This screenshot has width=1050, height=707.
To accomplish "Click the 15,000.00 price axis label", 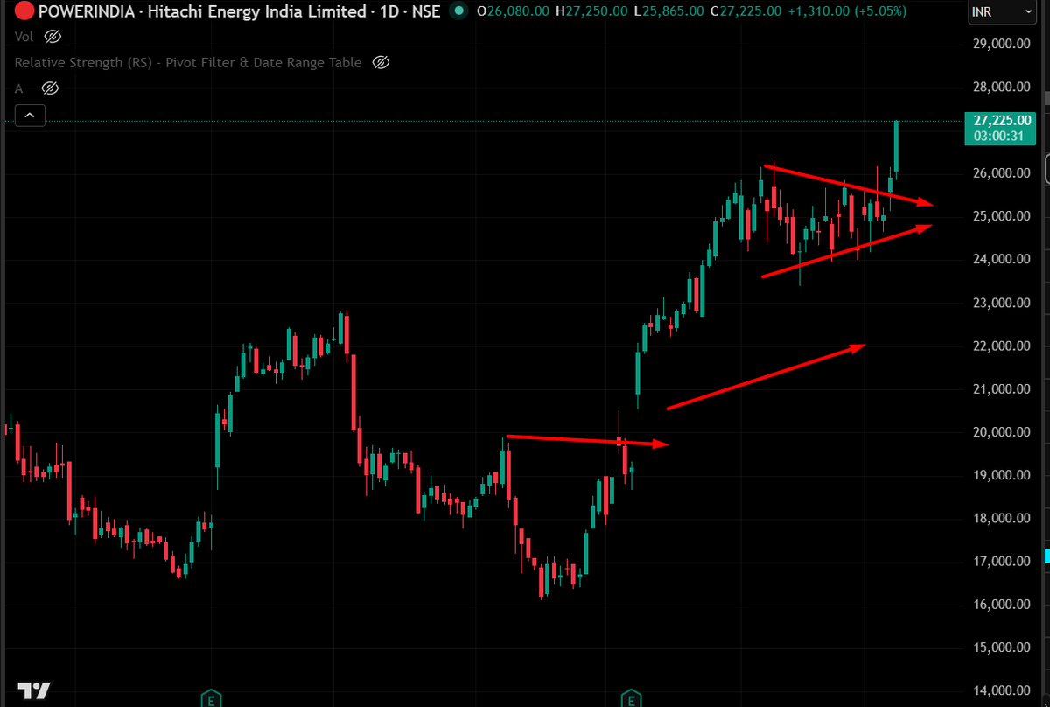I will [1002, 647].
